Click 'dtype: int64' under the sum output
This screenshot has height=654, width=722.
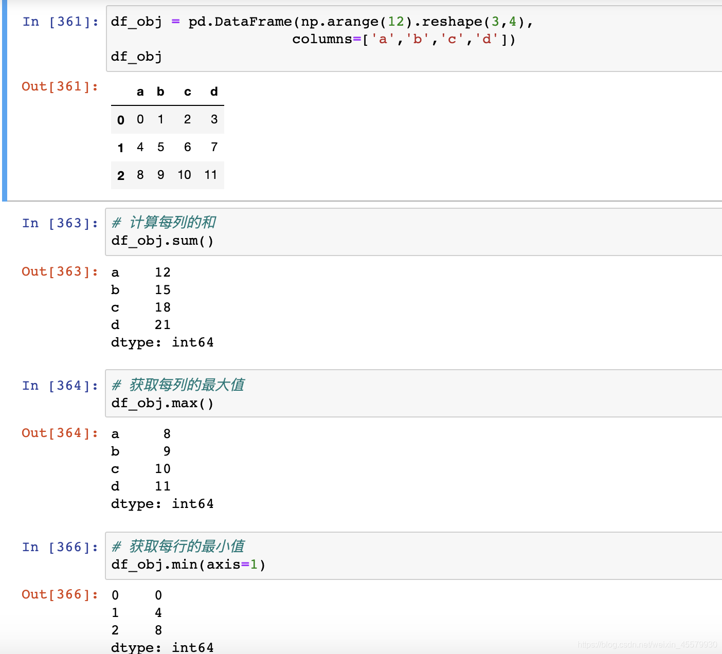162,342
